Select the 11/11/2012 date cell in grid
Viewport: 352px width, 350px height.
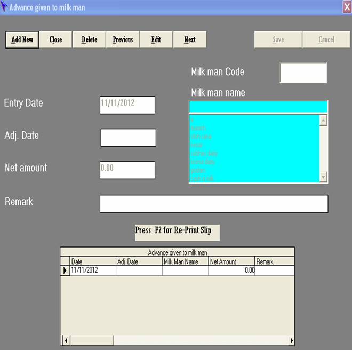93,271
